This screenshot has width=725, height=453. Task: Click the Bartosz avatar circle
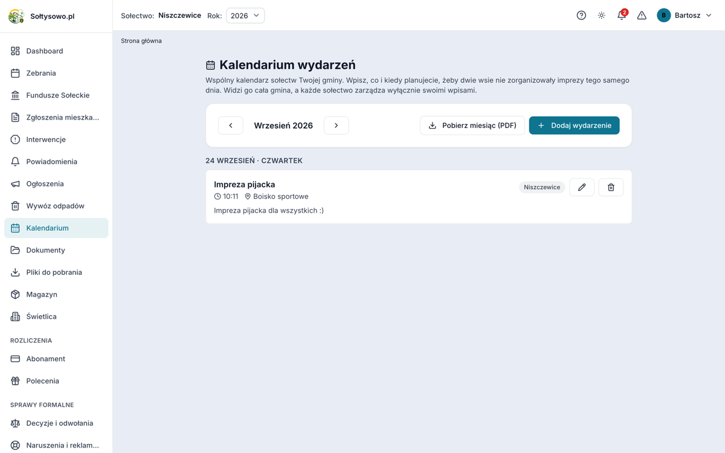click(x=663, y=16)
